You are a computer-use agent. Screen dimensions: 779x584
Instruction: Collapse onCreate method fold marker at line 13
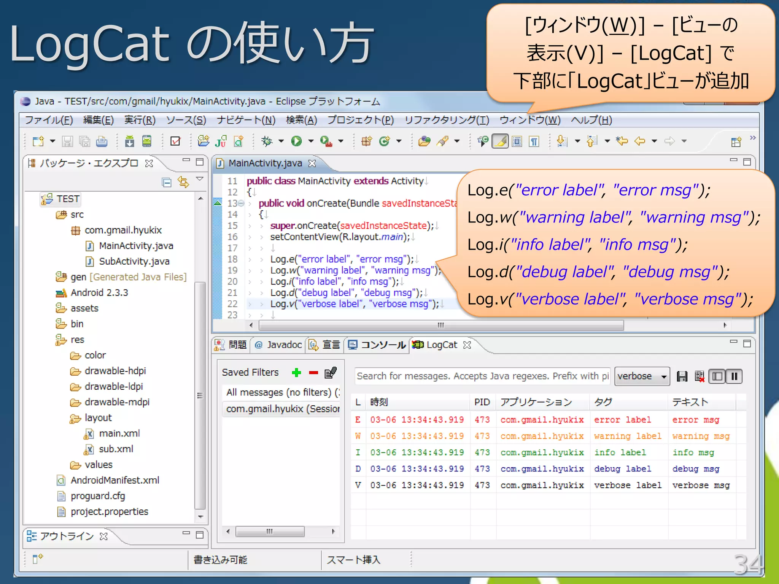[x=241, y=203]
